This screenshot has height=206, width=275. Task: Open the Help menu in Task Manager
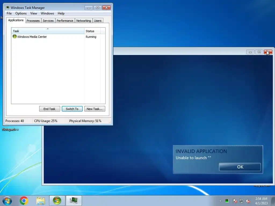click(x=61, y=13)
